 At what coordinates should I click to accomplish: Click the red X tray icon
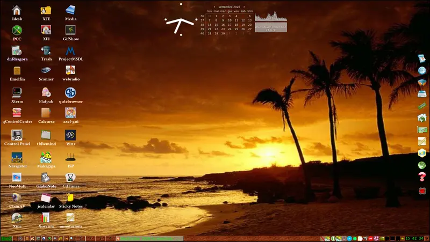(x=323, y=238)
